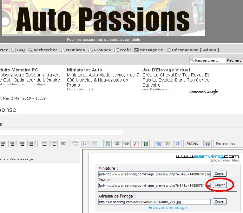Open the host-an-image upload tool

tap(108, 144)
